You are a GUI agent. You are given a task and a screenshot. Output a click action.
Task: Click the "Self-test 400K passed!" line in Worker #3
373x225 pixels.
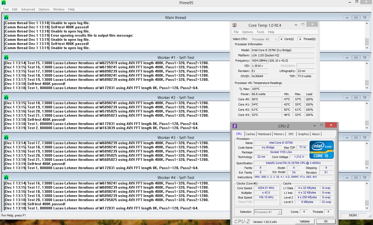[x=35, y=164]
